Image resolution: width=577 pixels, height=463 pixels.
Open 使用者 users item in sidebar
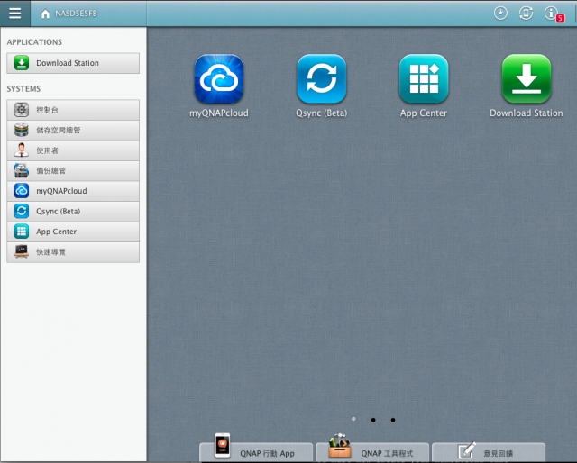click(x=73, y=150)
